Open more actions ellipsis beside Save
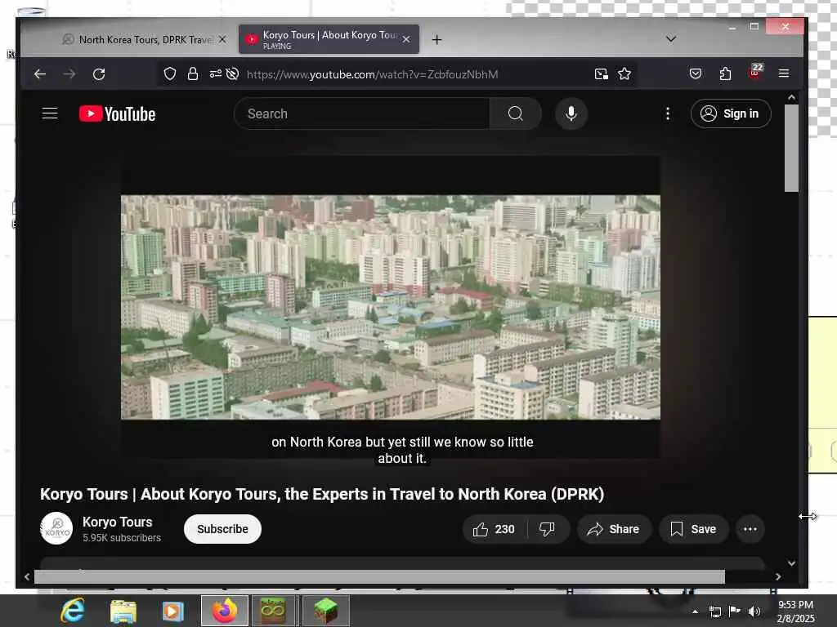 (750, 529)
